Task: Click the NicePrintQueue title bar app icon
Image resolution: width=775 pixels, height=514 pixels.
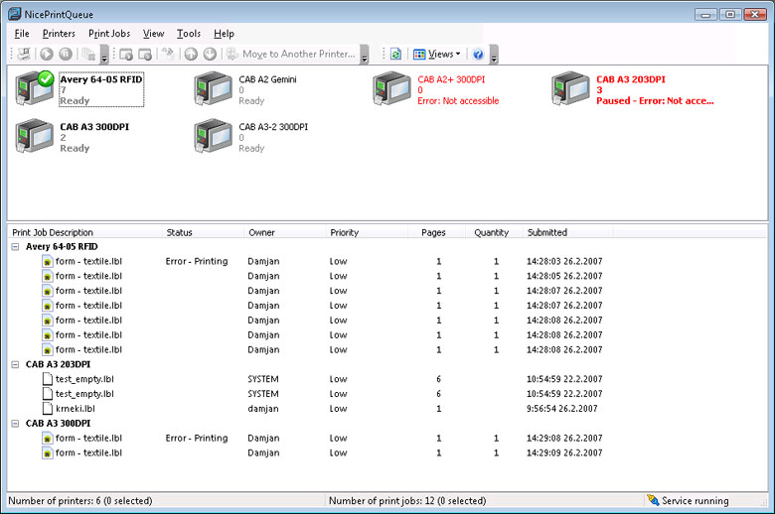Action: point(15,14)
